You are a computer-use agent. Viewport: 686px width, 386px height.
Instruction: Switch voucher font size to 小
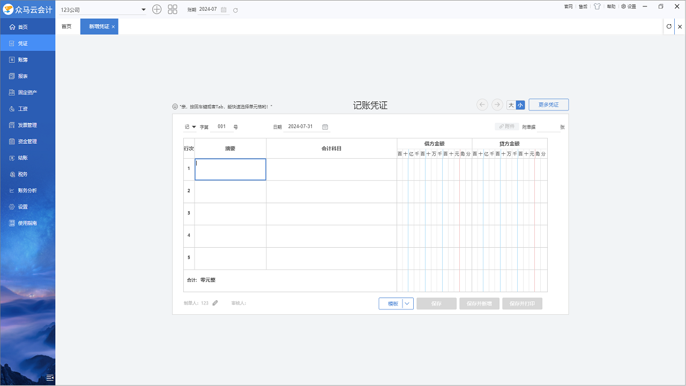520,105
